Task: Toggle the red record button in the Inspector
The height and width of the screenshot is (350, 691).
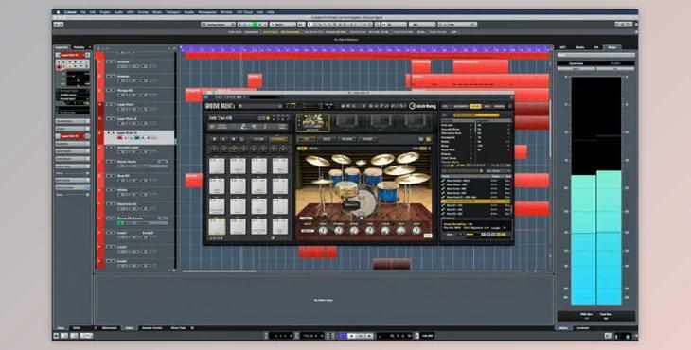Action: 59,67
